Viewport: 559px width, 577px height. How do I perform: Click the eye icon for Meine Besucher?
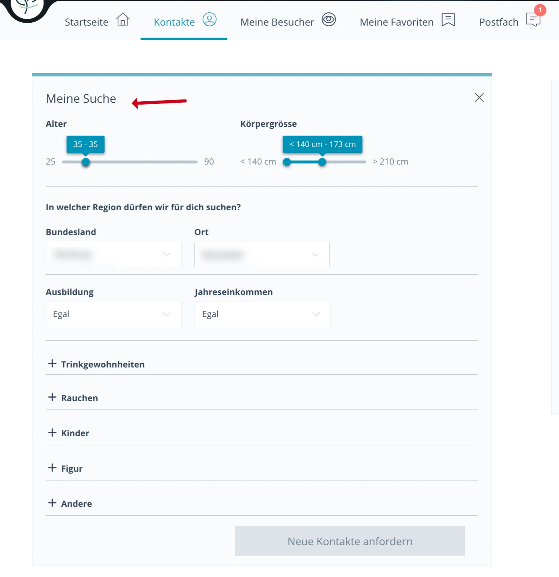coord(329,19)
